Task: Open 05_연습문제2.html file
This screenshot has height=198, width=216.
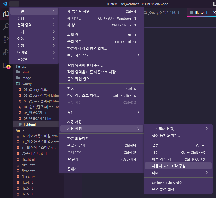Action: [36, 119]
